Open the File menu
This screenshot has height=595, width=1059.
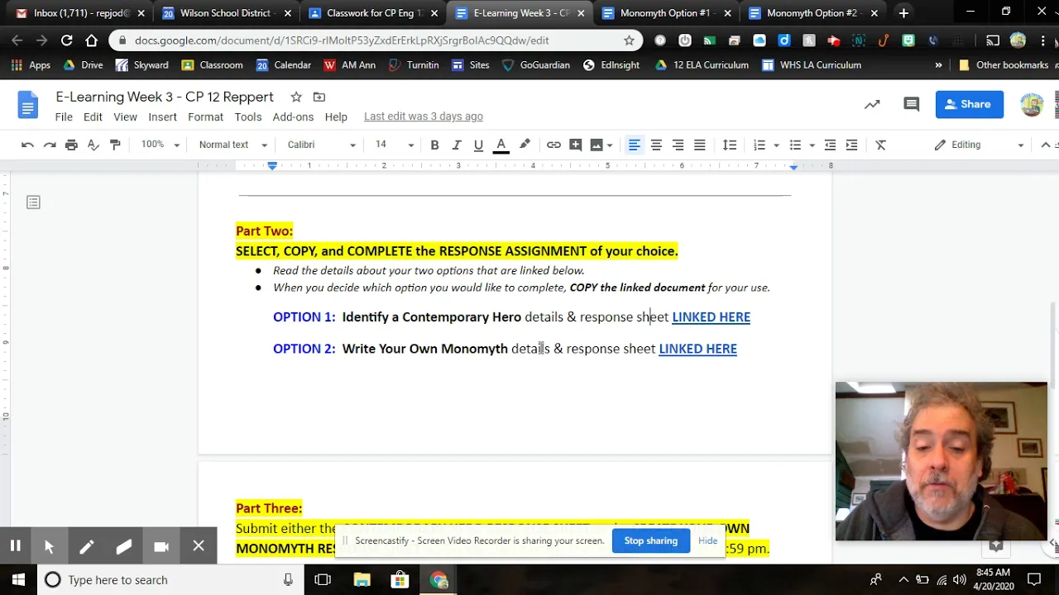64,117
